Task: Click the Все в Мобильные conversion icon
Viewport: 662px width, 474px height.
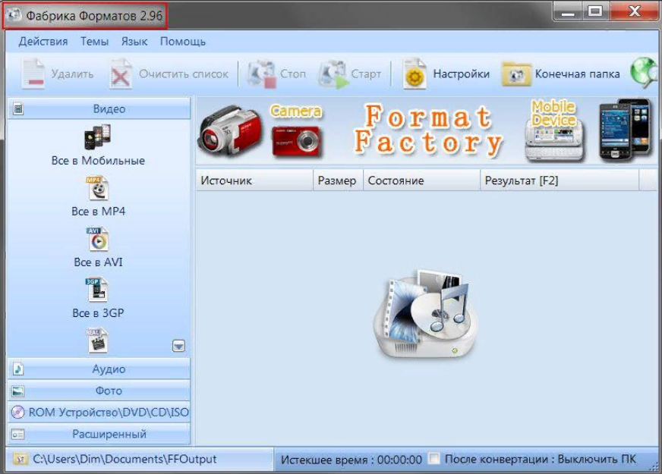Action: (x=98, y=137)
